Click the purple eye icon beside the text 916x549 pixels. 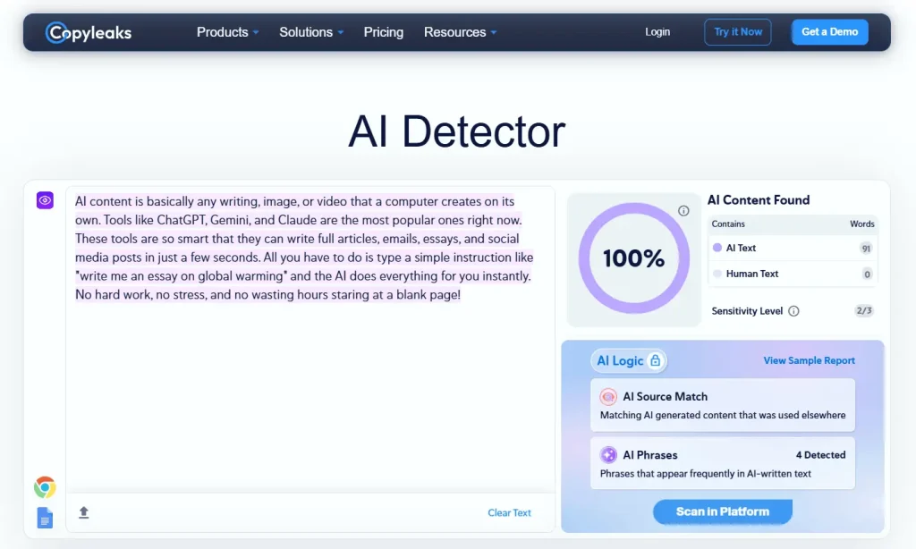click(45, 200)
